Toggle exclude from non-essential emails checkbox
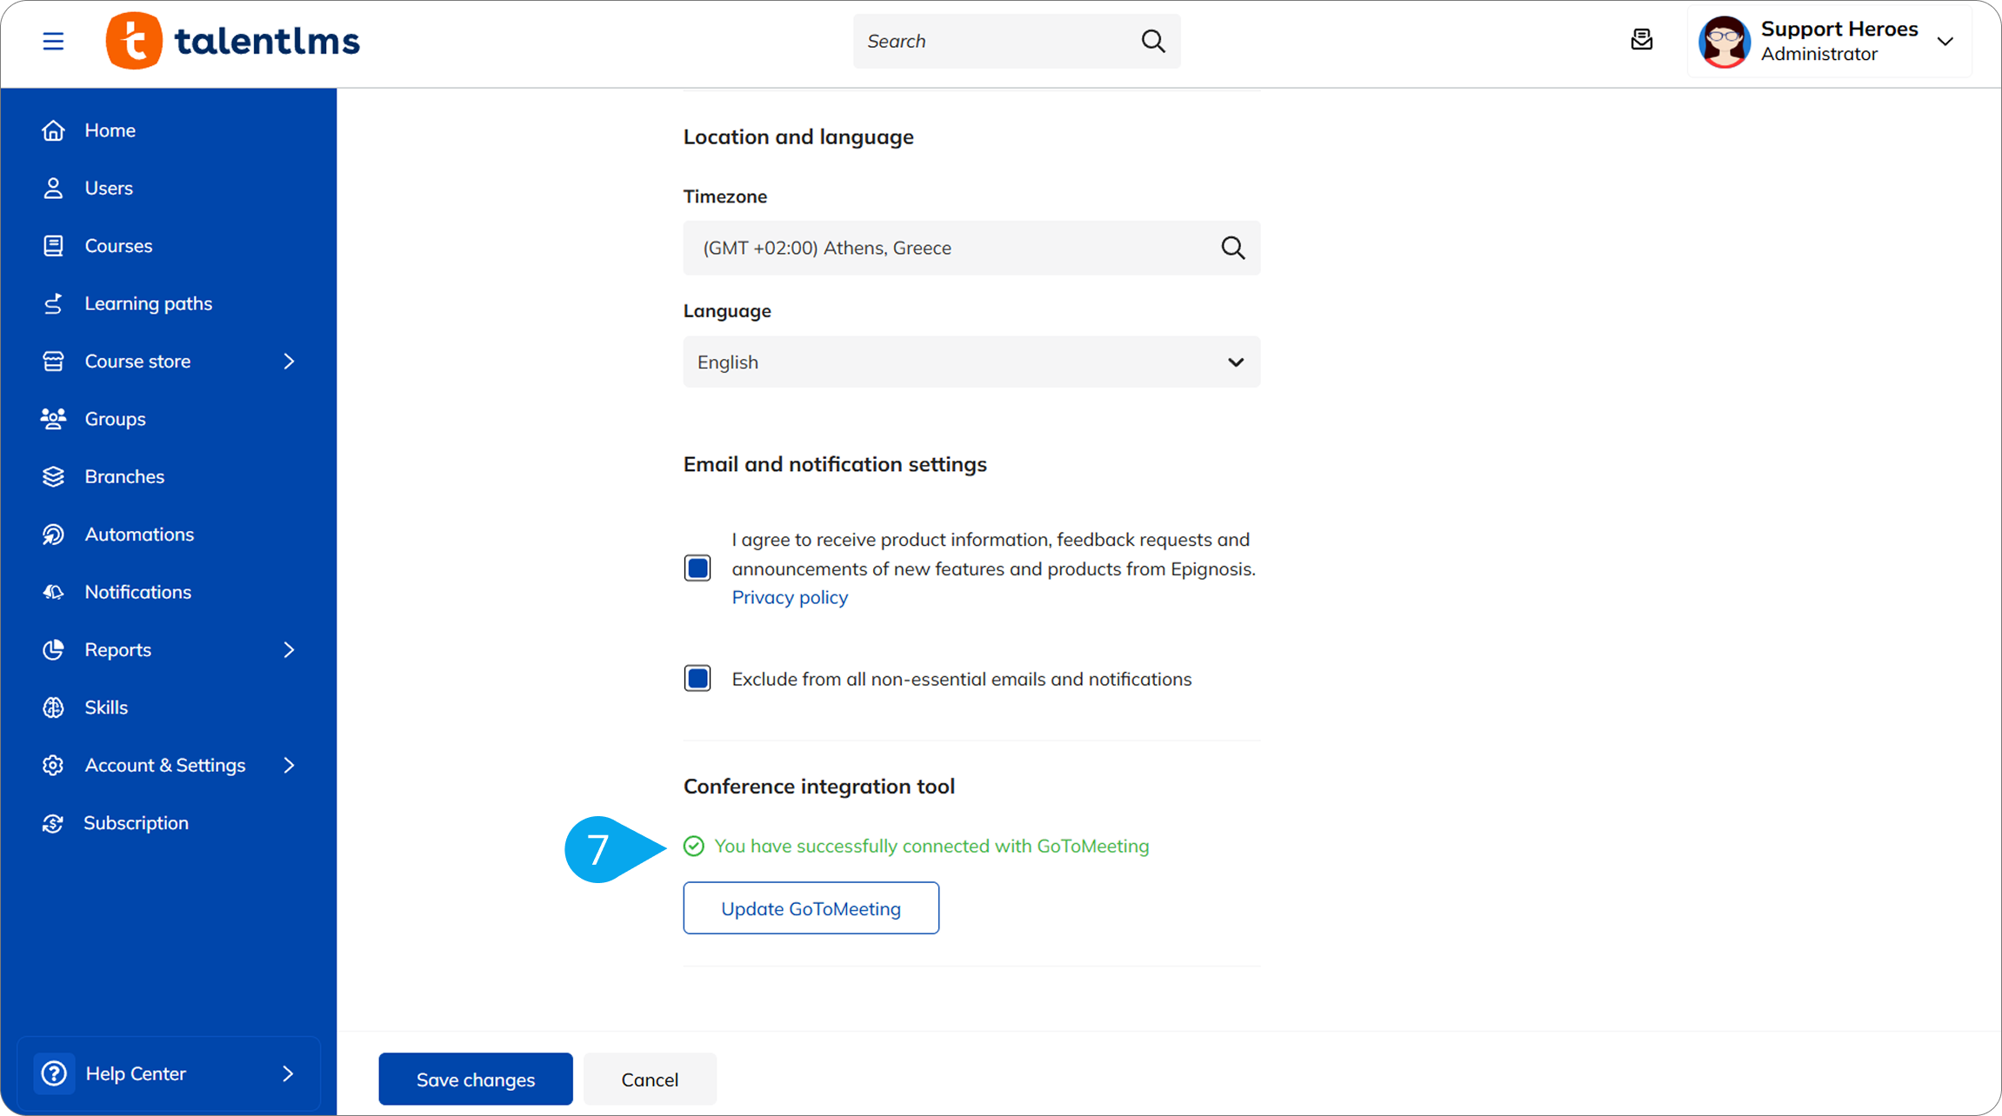This screenshot has height=1116, width=2002. click(697, 679)
